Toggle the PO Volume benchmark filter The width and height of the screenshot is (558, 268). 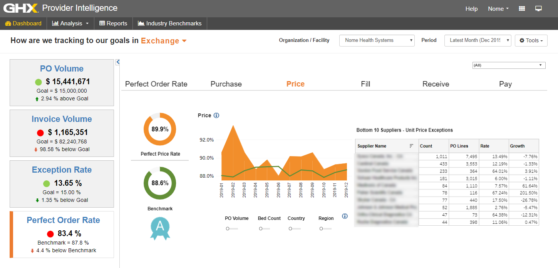coord(231,228)
